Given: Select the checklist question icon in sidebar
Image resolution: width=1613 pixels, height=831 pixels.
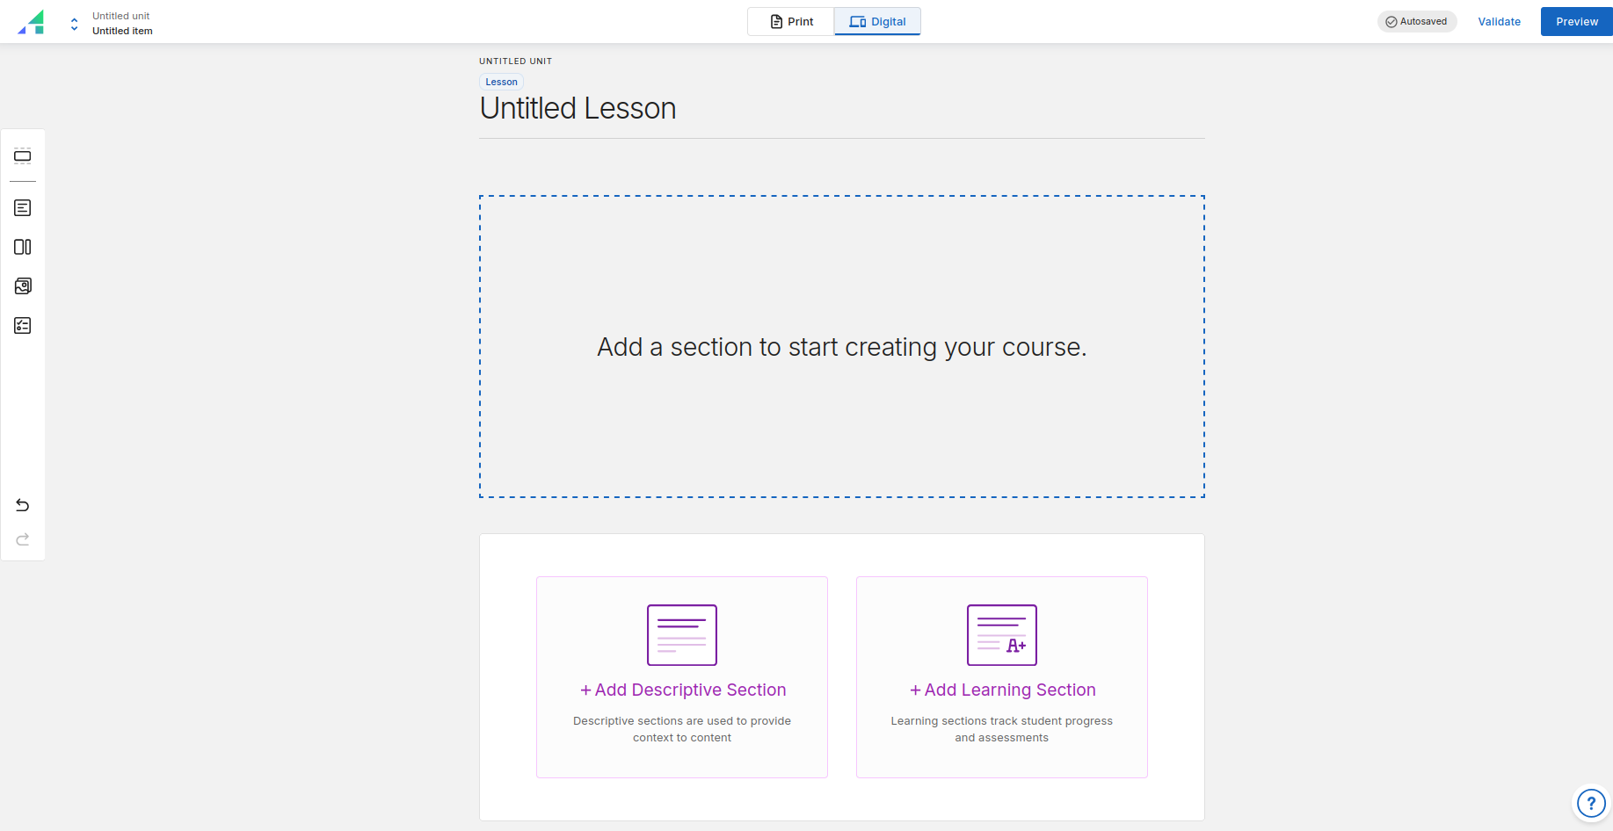Looking at the screenshot, I should (x=23, y=326).
